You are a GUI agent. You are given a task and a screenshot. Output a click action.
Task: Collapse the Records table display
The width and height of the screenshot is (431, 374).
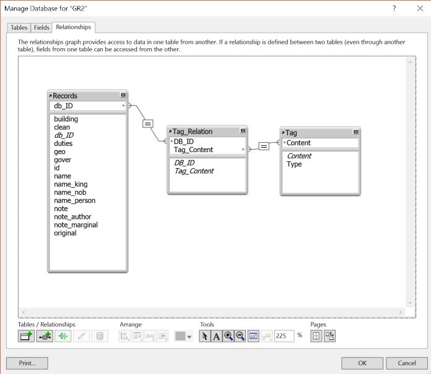(123, 95)
